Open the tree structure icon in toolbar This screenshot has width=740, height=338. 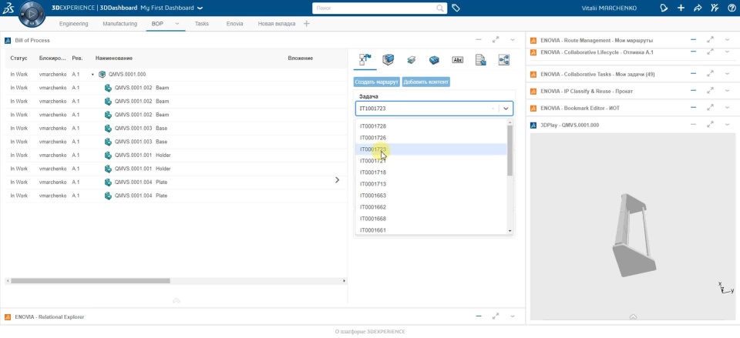(504, 59)
